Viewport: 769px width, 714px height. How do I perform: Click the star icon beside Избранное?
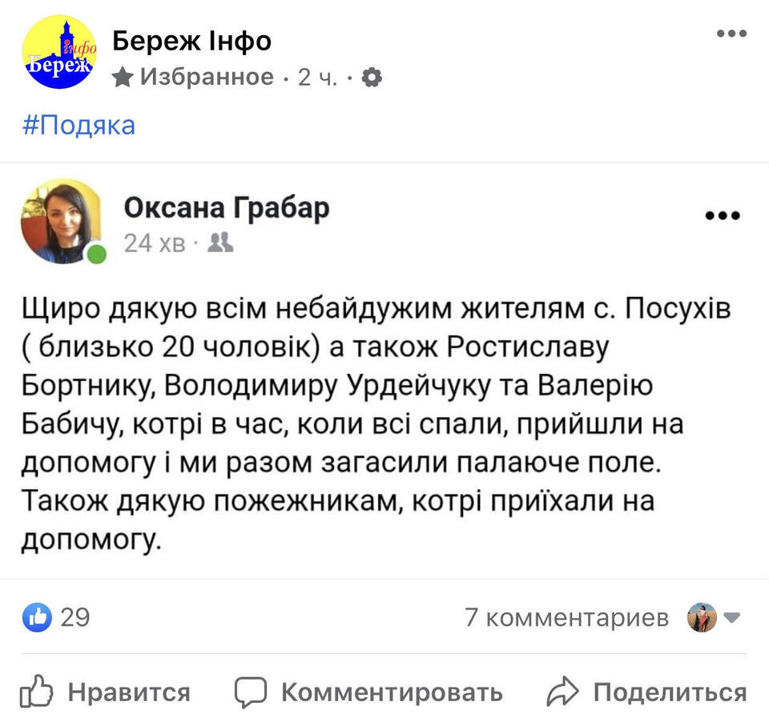(x=123, y=77)
